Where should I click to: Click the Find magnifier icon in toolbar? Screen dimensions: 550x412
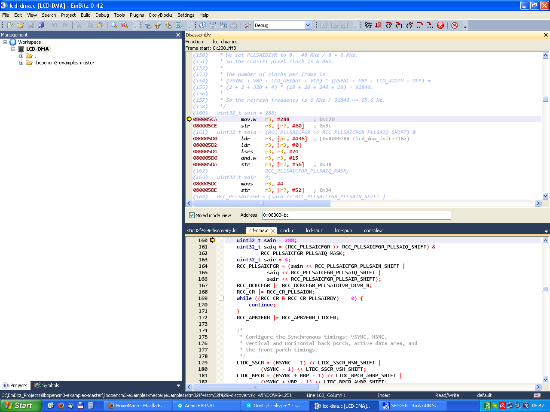(x=114, y=25)
